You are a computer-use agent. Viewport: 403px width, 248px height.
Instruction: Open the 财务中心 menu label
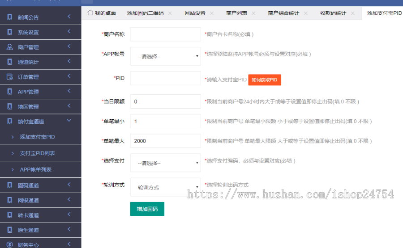(28, 245)
